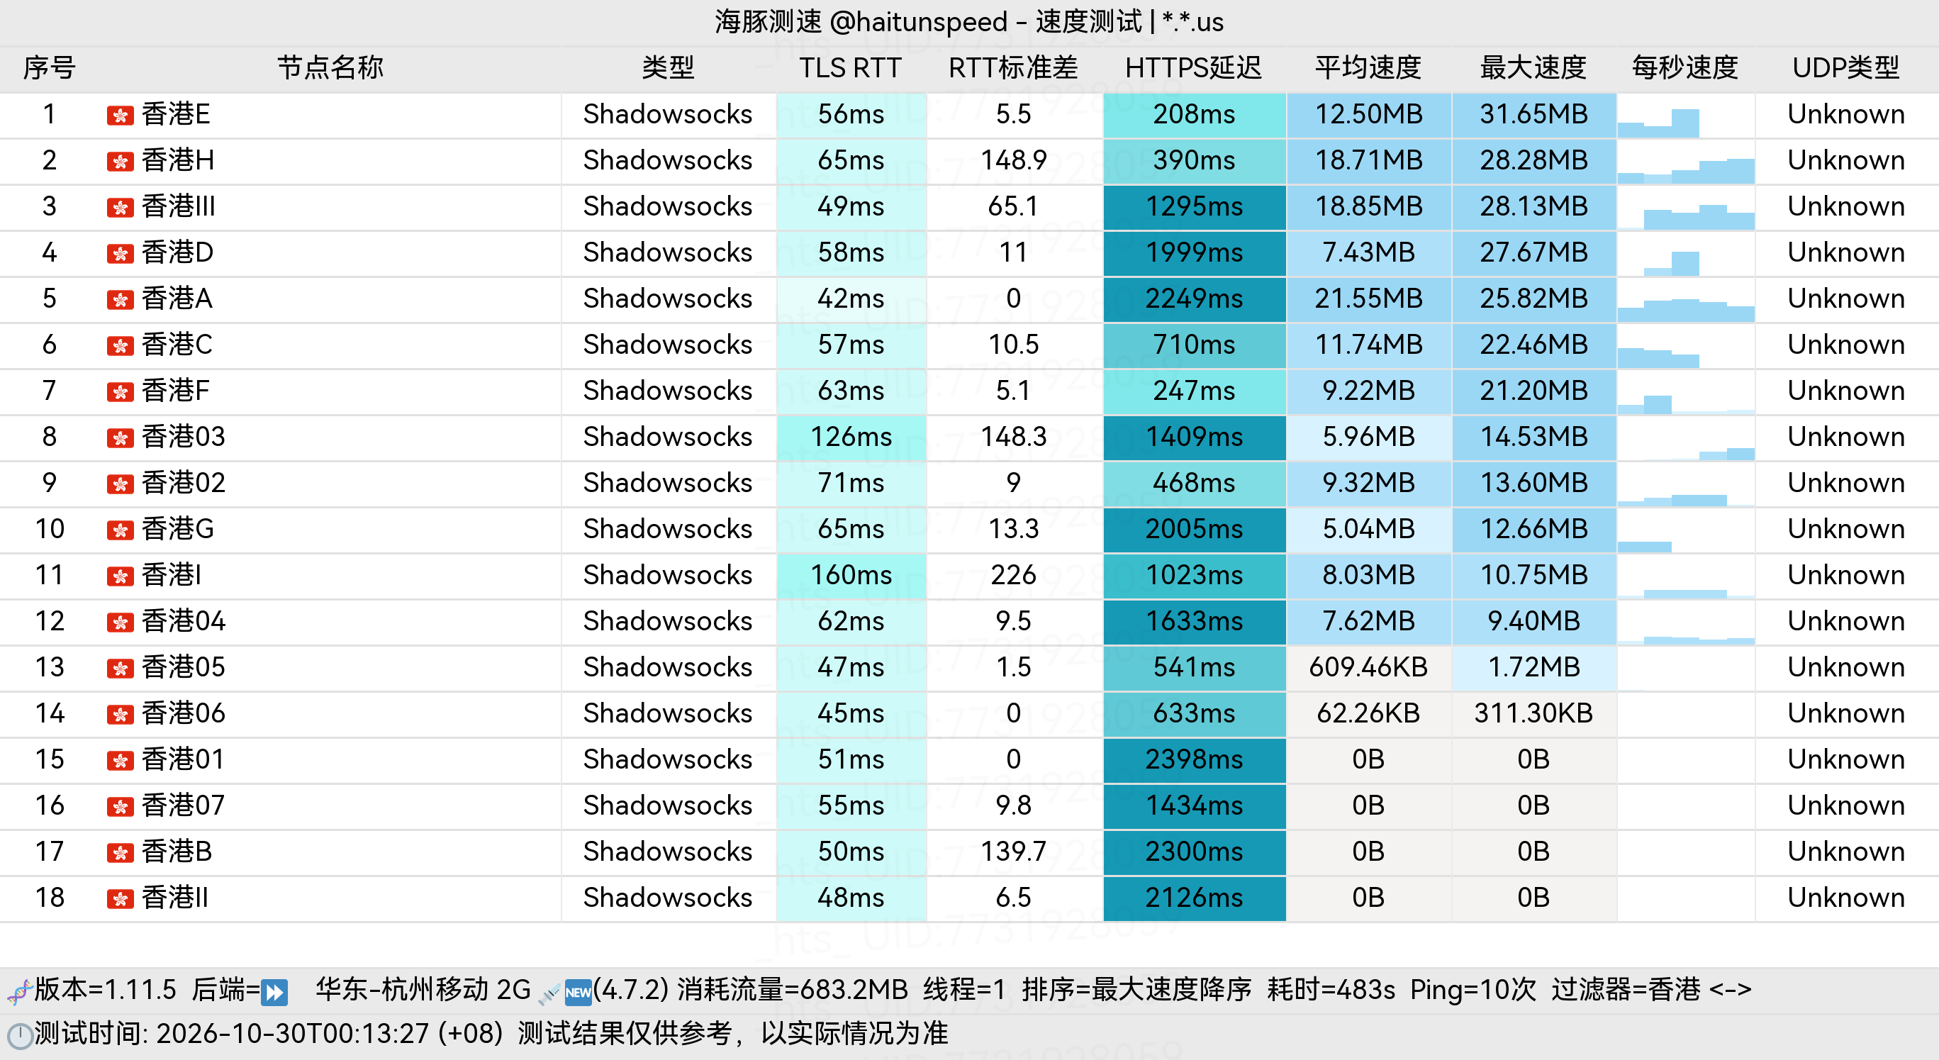Click the syringe icon after 杭州移动 2G
Viewport: 1939px width, 1060px height.
click(x=549, y=993)
